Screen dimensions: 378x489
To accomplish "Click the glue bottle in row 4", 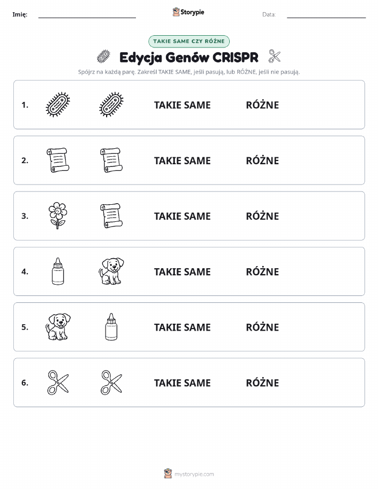I will pos(58,271).
